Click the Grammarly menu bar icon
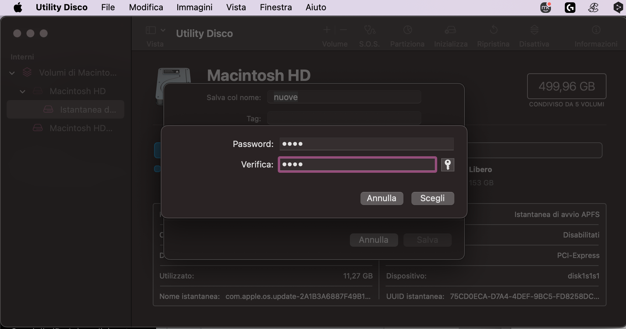The height and width of the screenshot is (329, 626). coord(570,7)
